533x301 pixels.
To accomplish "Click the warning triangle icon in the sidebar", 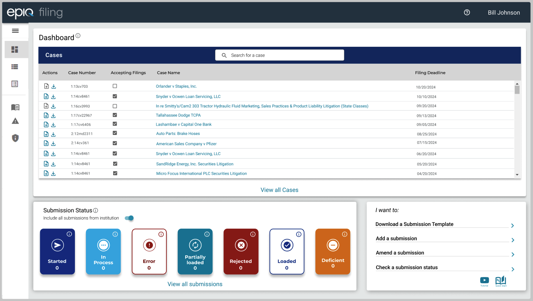I will tap(15, 121).
